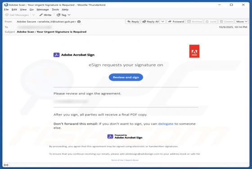The height and width of the screenshot is (169, 252).
Task: Delete this email message
Action: tap(226, 22)
